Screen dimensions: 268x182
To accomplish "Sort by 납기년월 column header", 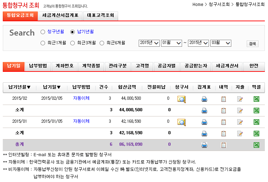I will pyautogui.click(x=20, y=87).
